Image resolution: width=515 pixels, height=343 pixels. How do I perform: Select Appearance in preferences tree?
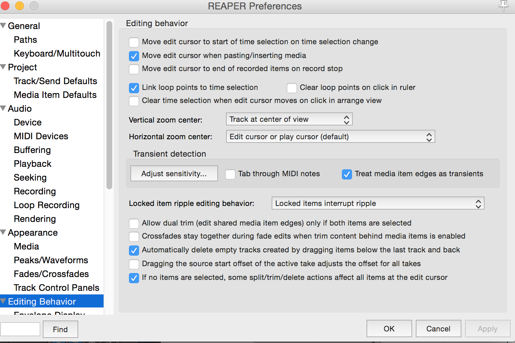[33, 233]
